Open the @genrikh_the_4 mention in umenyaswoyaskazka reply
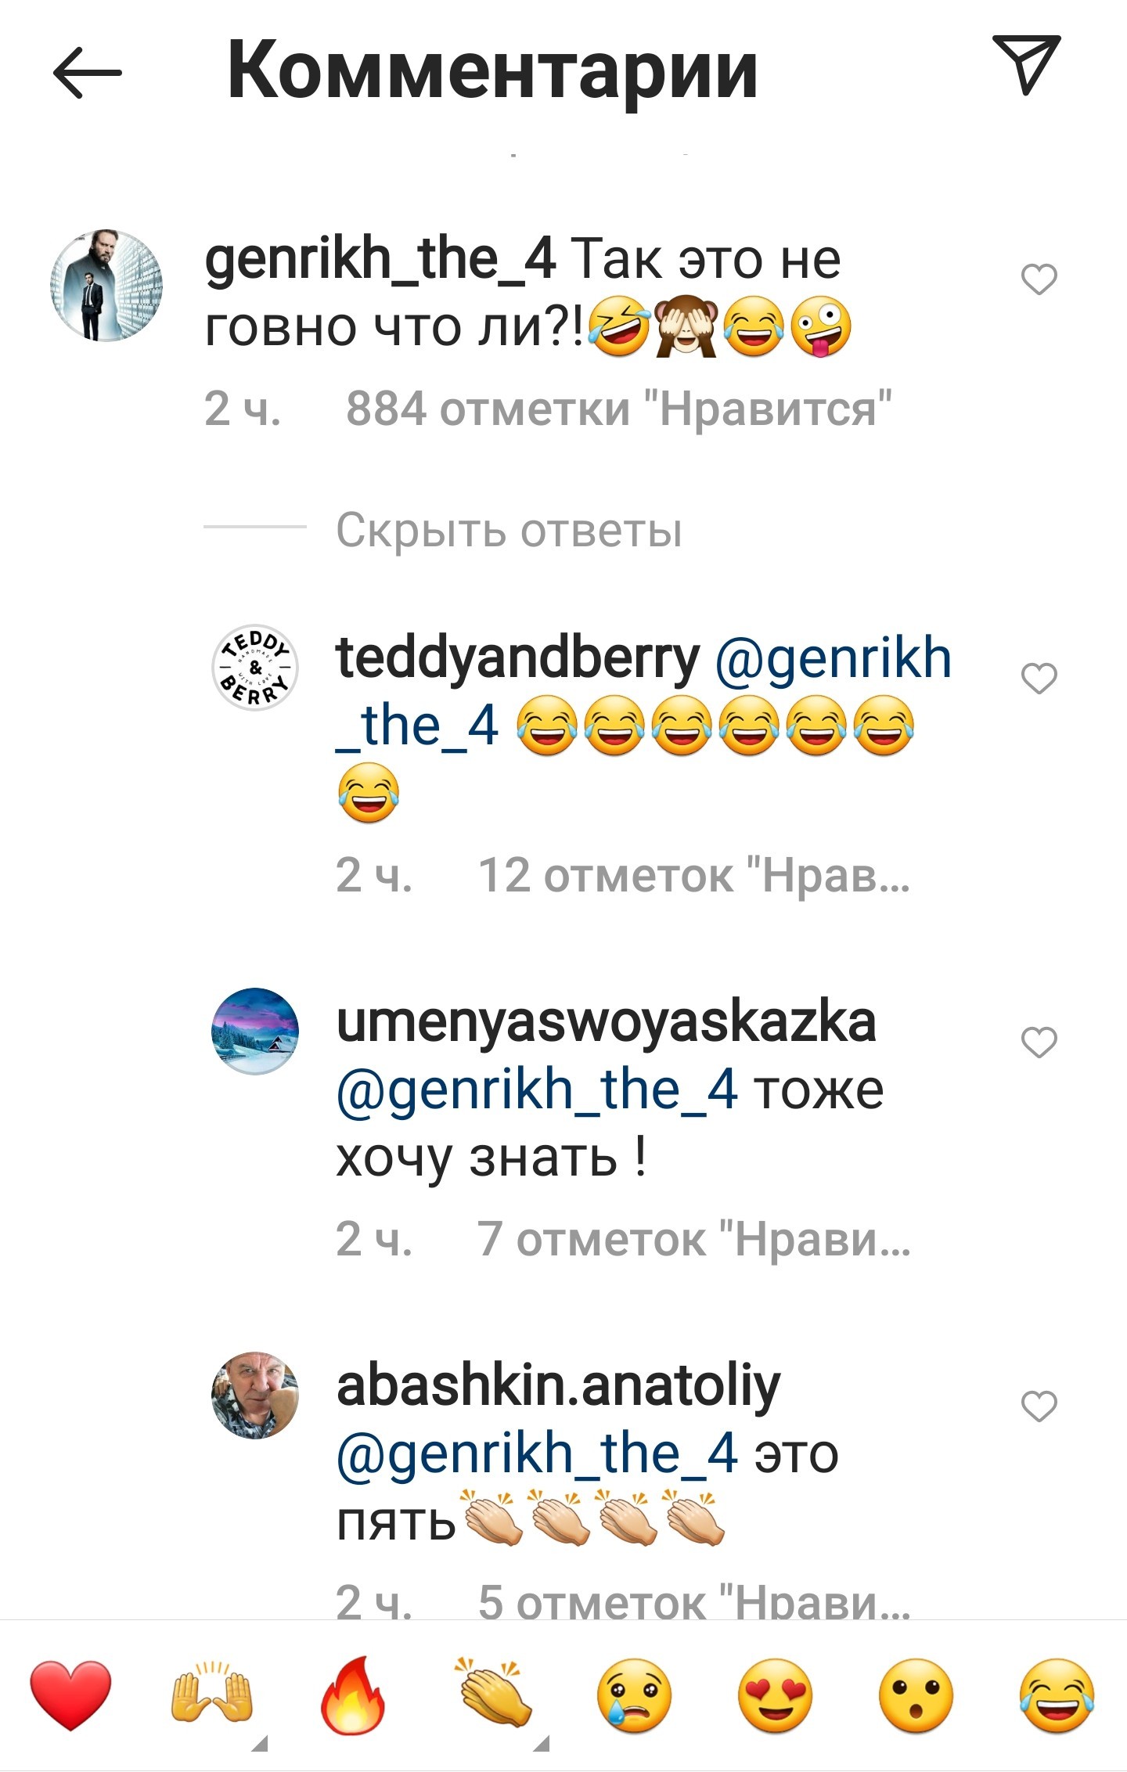The height and width of the screenshot is (1772, 1127). pyautogui.click(x=537, y=1089)
